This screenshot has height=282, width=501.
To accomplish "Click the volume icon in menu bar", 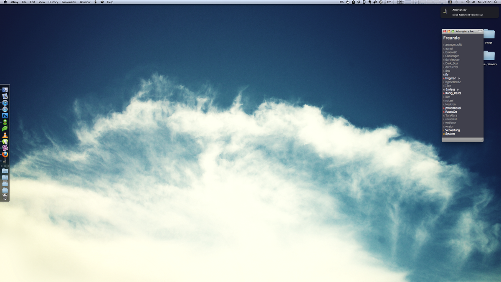I will pyautogui.click(x=474, y=2).
